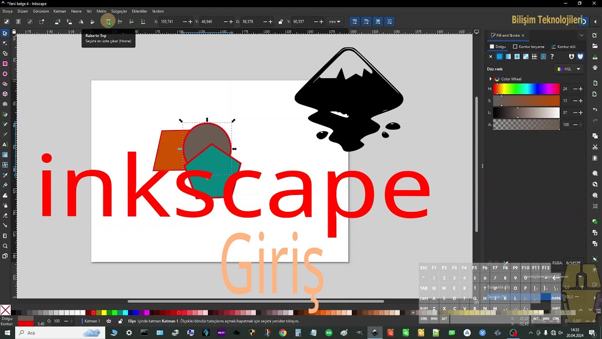Open the Düzen menu
Screen dimensions: 602x339
(23, 11)
